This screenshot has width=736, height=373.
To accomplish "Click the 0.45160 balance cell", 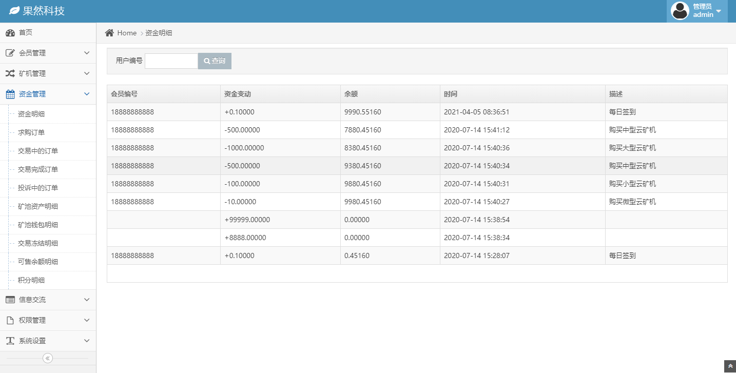I will pos(390,256).
